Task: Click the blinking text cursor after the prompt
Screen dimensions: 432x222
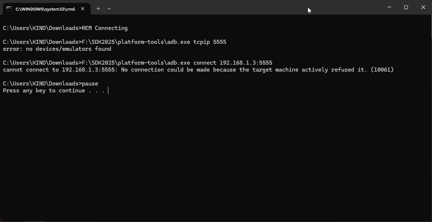Action: click(x=108, y=91)
